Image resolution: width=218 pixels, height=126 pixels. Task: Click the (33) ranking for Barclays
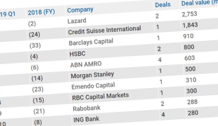tap(35, 46)
